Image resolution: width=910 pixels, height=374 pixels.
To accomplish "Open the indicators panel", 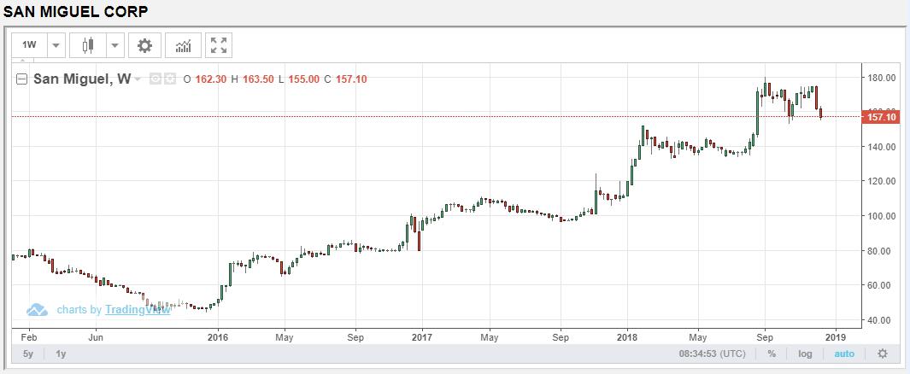I will [183, 45].
